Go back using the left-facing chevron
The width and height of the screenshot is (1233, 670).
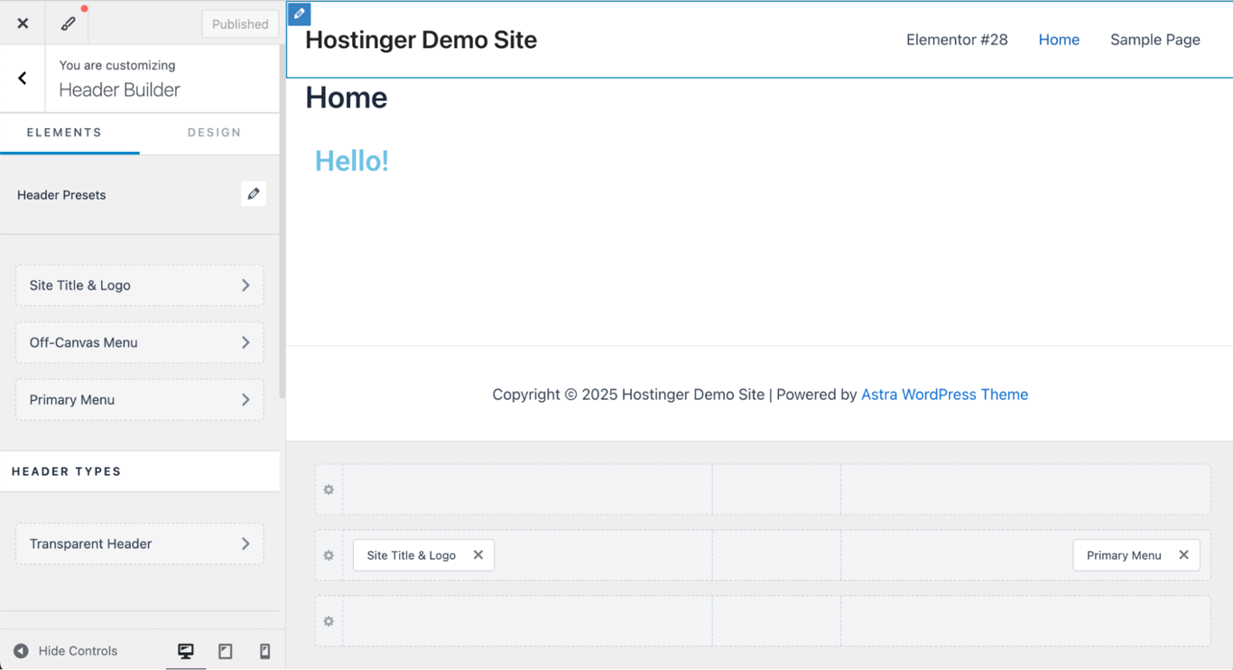pyautogui.click(x=22, y=78)
